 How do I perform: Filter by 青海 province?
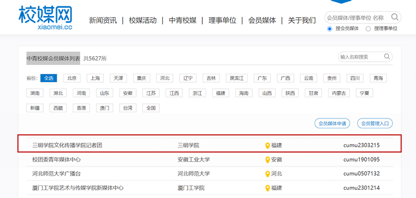[379, 78]
